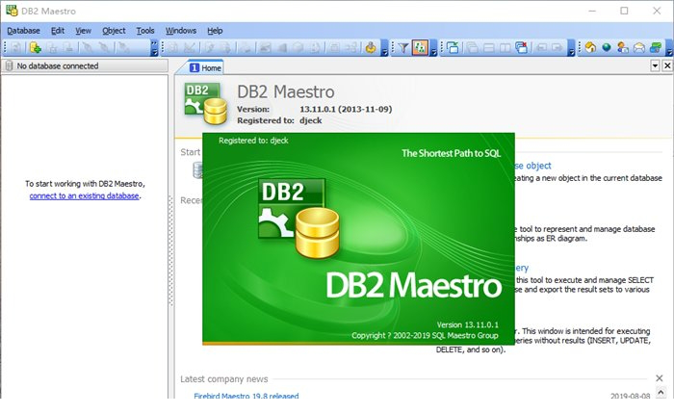Open the Windows menu
The width and height of the screenshot is (674, 414).
[x=181, y=31]
